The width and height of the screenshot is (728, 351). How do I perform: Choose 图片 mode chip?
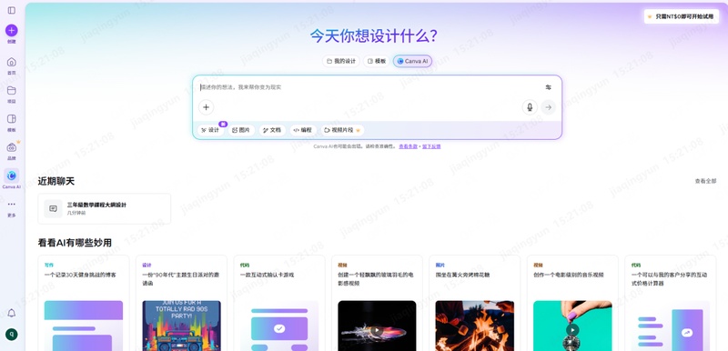click(x=241, y=130)
